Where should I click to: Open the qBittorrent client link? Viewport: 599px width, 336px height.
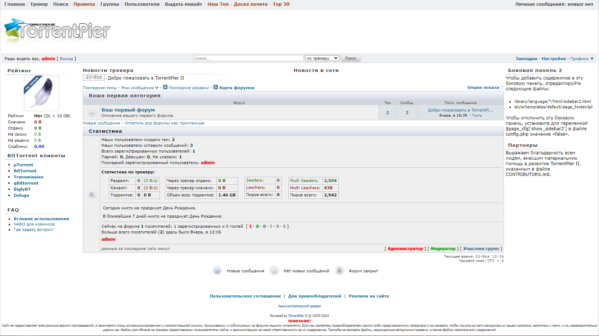click(x=26, y=183)
